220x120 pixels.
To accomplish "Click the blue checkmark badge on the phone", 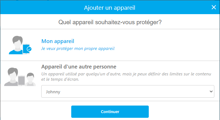I will coord(29,49).
